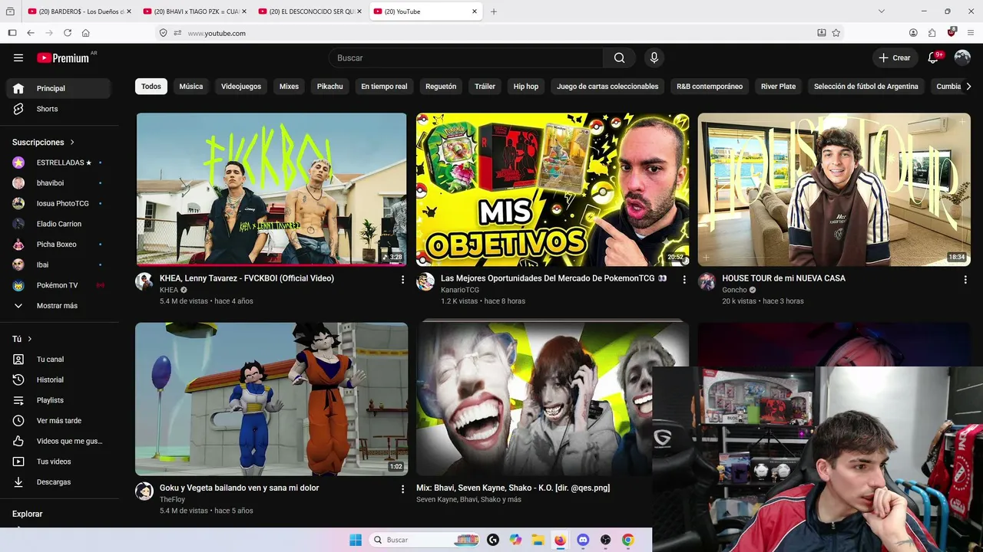This screenshot has height=552, width=983.
Task: Open options for Goku y Vegeta video
Action: (x=402, y=489)
